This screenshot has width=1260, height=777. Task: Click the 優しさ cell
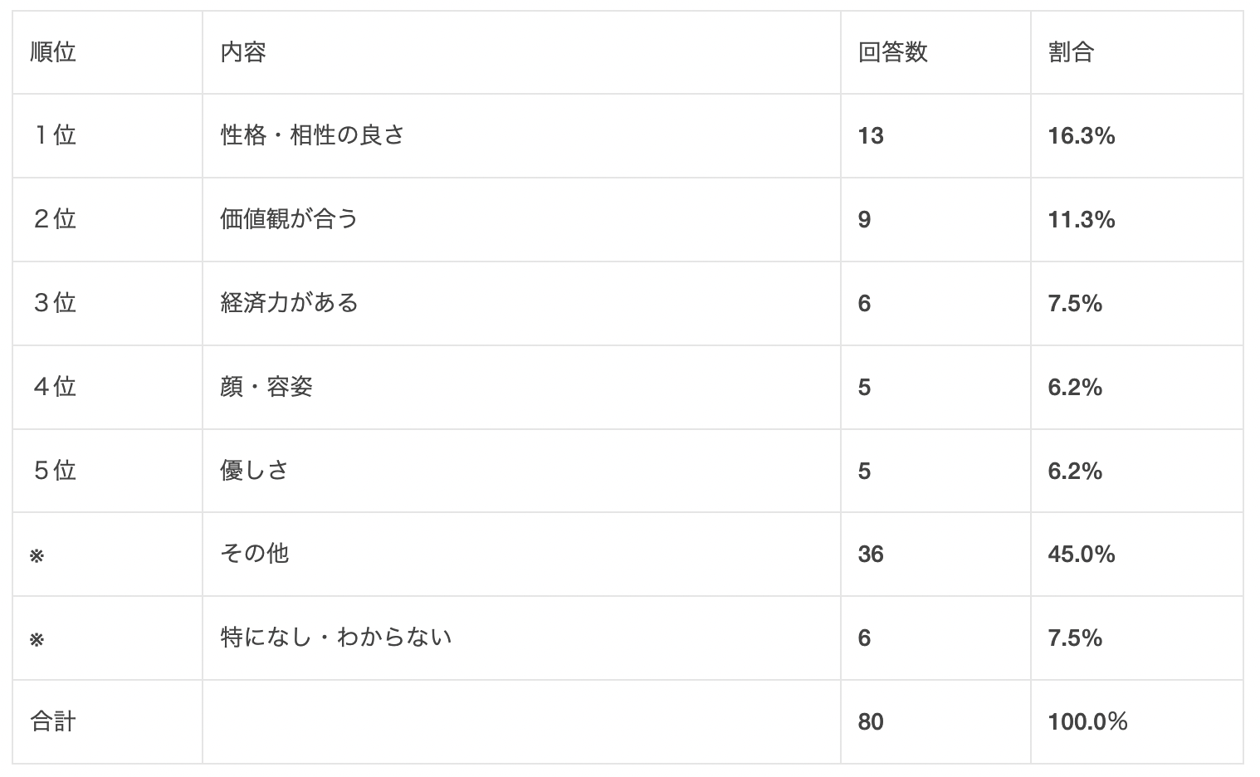click(x=254, y=471)
